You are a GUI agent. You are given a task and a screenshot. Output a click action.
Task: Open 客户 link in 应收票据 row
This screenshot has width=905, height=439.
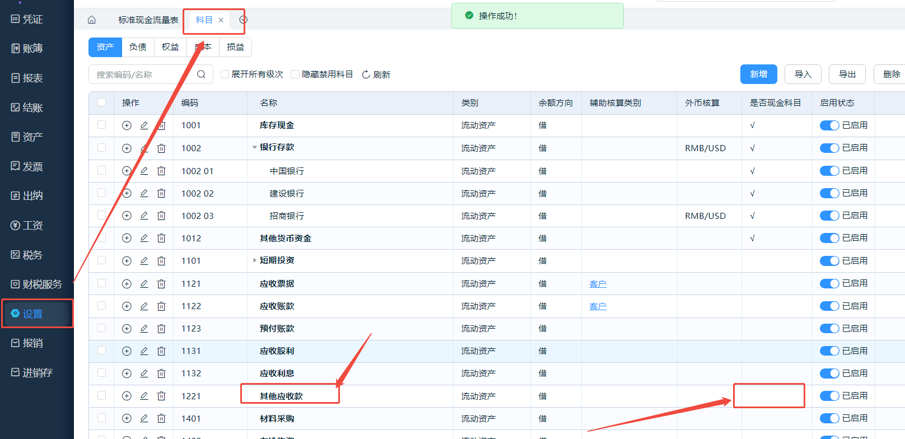(x=598, y=284)
